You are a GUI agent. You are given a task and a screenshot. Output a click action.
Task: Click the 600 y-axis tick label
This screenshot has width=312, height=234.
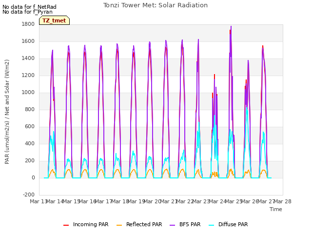[30, 127]
